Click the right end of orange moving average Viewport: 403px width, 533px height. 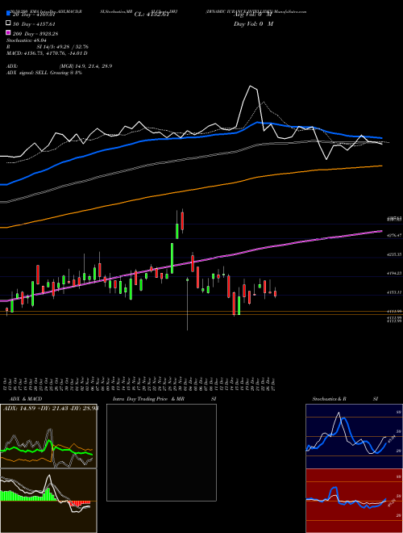point(381,166)
